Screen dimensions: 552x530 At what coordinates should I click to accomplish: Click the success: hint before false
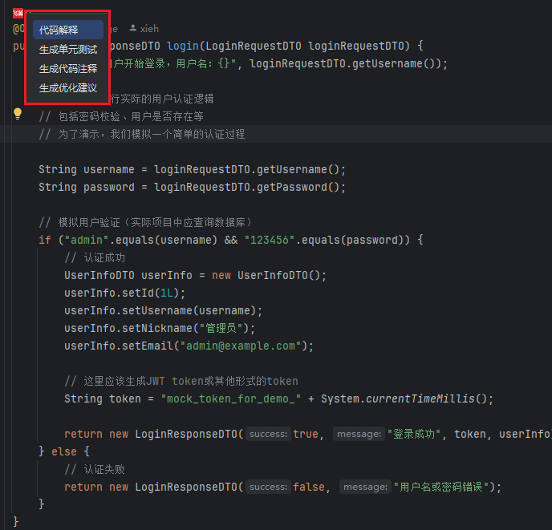tap(268, 487)
